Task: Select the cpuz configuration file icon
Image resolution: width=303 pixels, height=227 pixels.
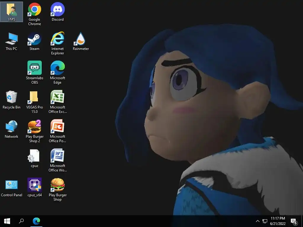Action: [x=35, y=158]
